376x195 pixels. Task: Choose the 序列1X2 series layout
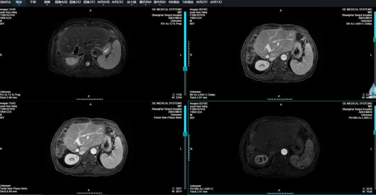[216, 2]
